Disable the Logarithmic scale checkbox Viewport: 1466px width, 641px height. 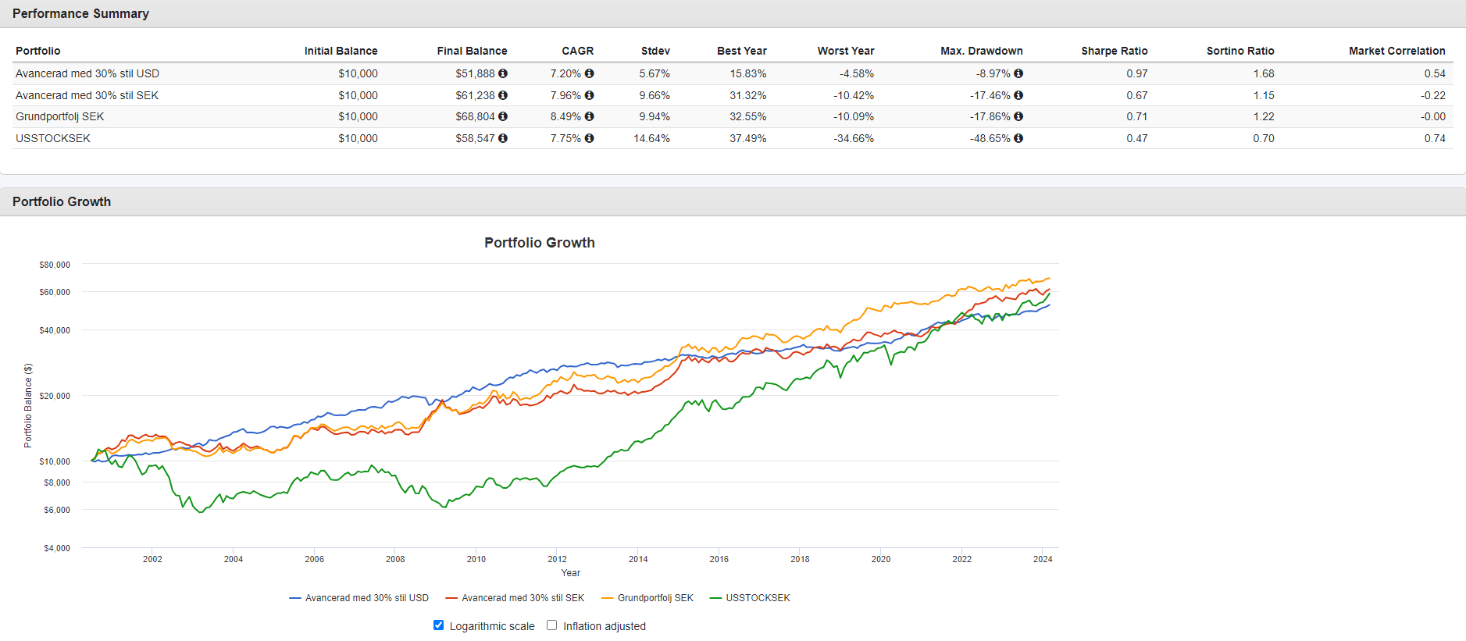tap(439, 625)
